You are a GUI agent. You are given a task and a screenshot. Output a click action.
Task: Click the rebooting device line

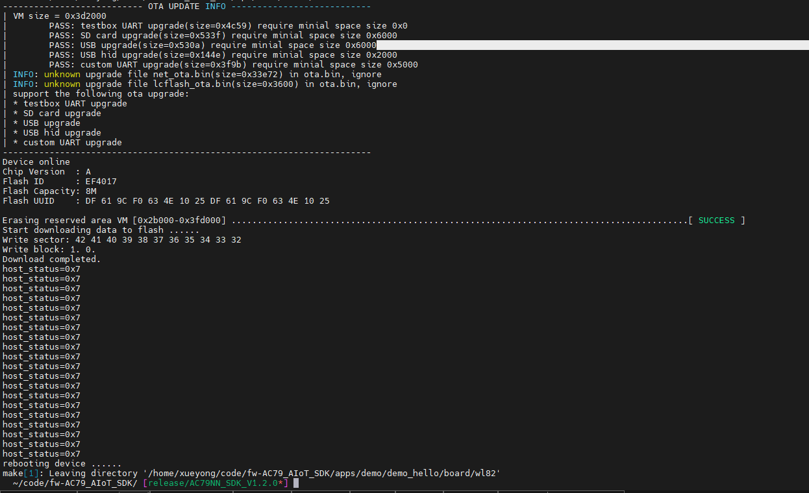(x=62, y=464)
